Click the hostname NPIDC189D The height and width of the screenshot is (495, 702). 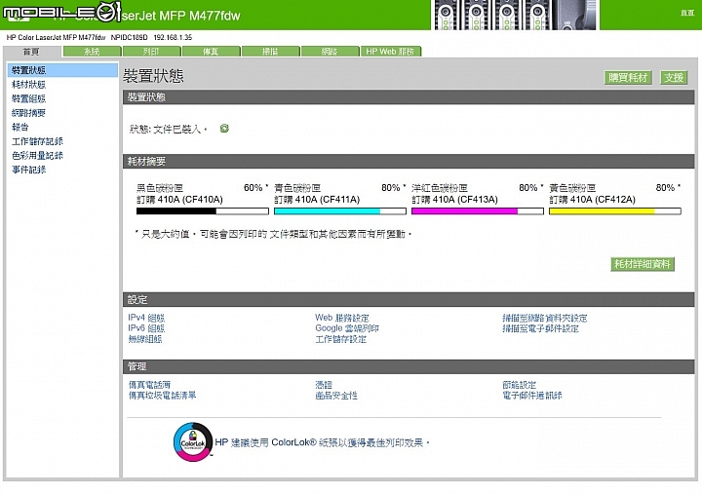pyautogui.click(x=129, y=37)
